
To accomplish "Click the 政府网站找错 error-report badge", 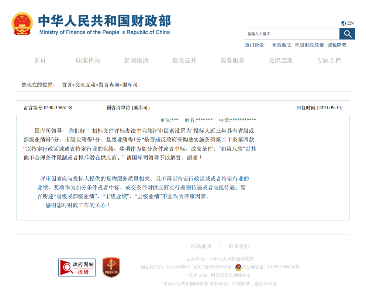I will point(76,267).
